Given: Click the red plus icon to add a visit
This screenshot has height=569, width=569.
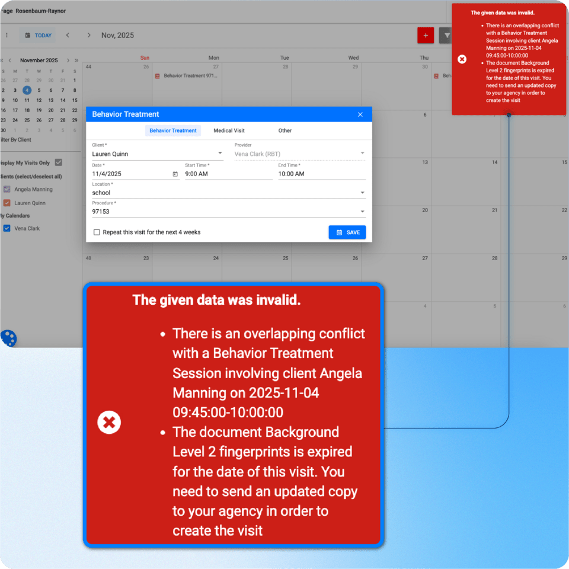Looking at the screenshot, I should [x=426, y=36].
